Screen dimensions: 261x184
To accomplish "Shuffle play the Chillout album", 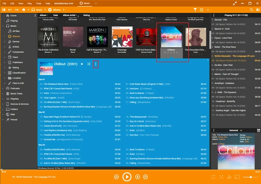I will point(89,64).
